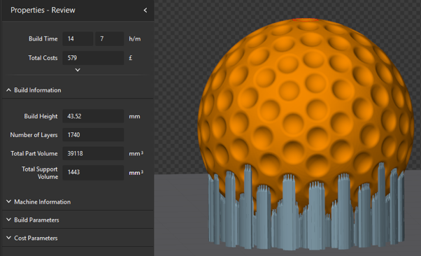
Task: Click the Number of Layers field
Action: pyautogui.click(x=93, y=134)
